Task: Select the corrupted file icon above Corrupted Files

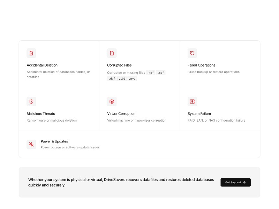Action: [112, 53]
